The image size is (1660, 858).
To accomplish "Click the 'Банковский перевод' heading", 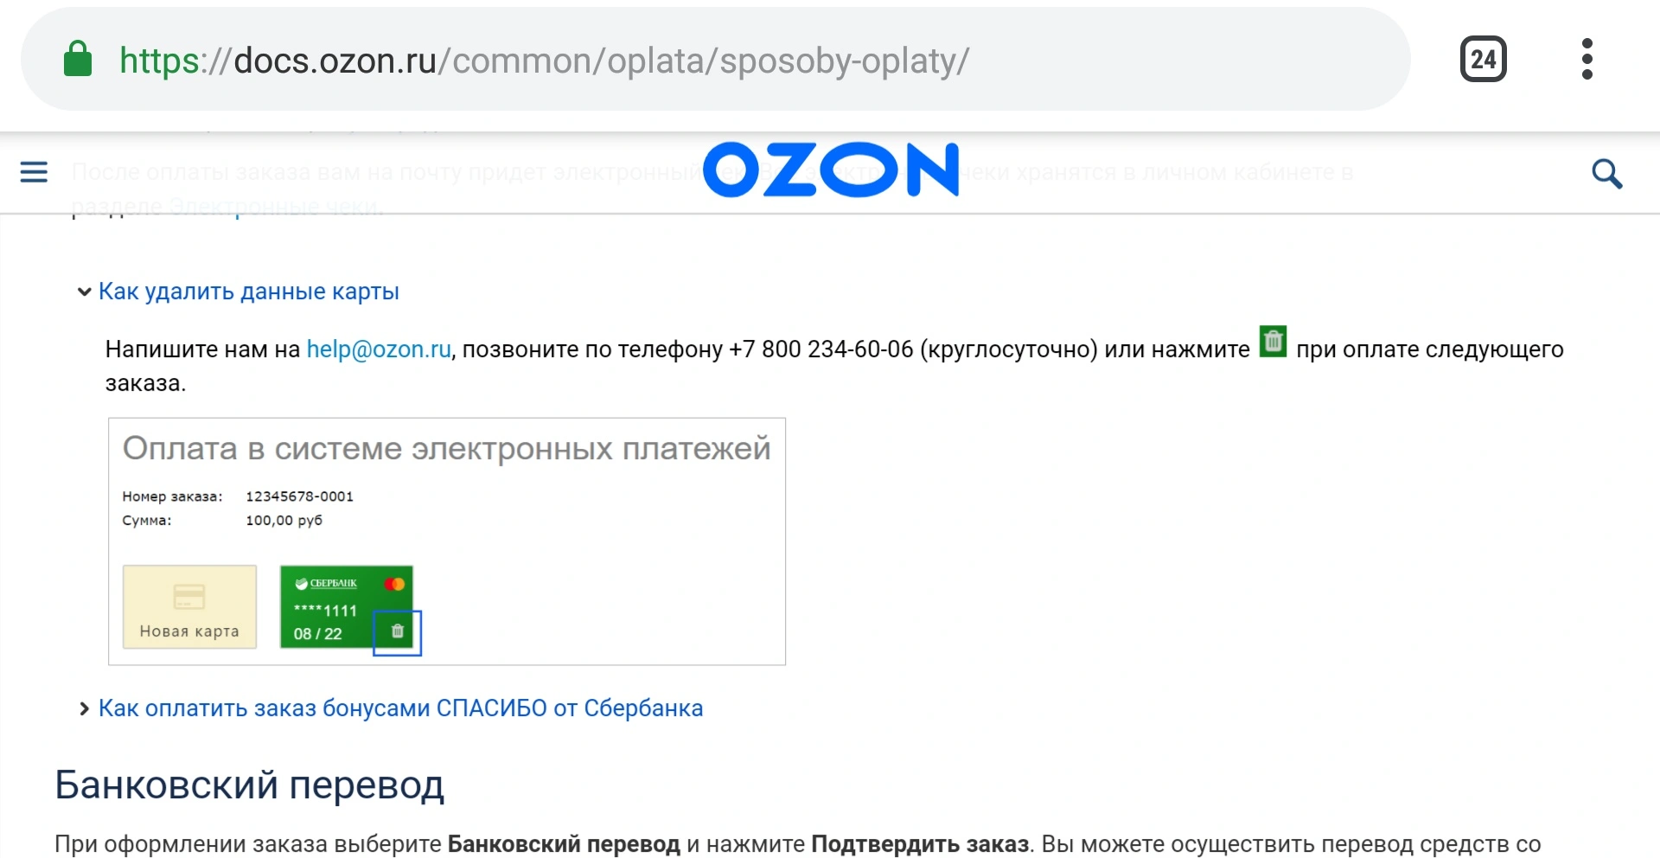I will pyautogui.click(x=250, y=784).
